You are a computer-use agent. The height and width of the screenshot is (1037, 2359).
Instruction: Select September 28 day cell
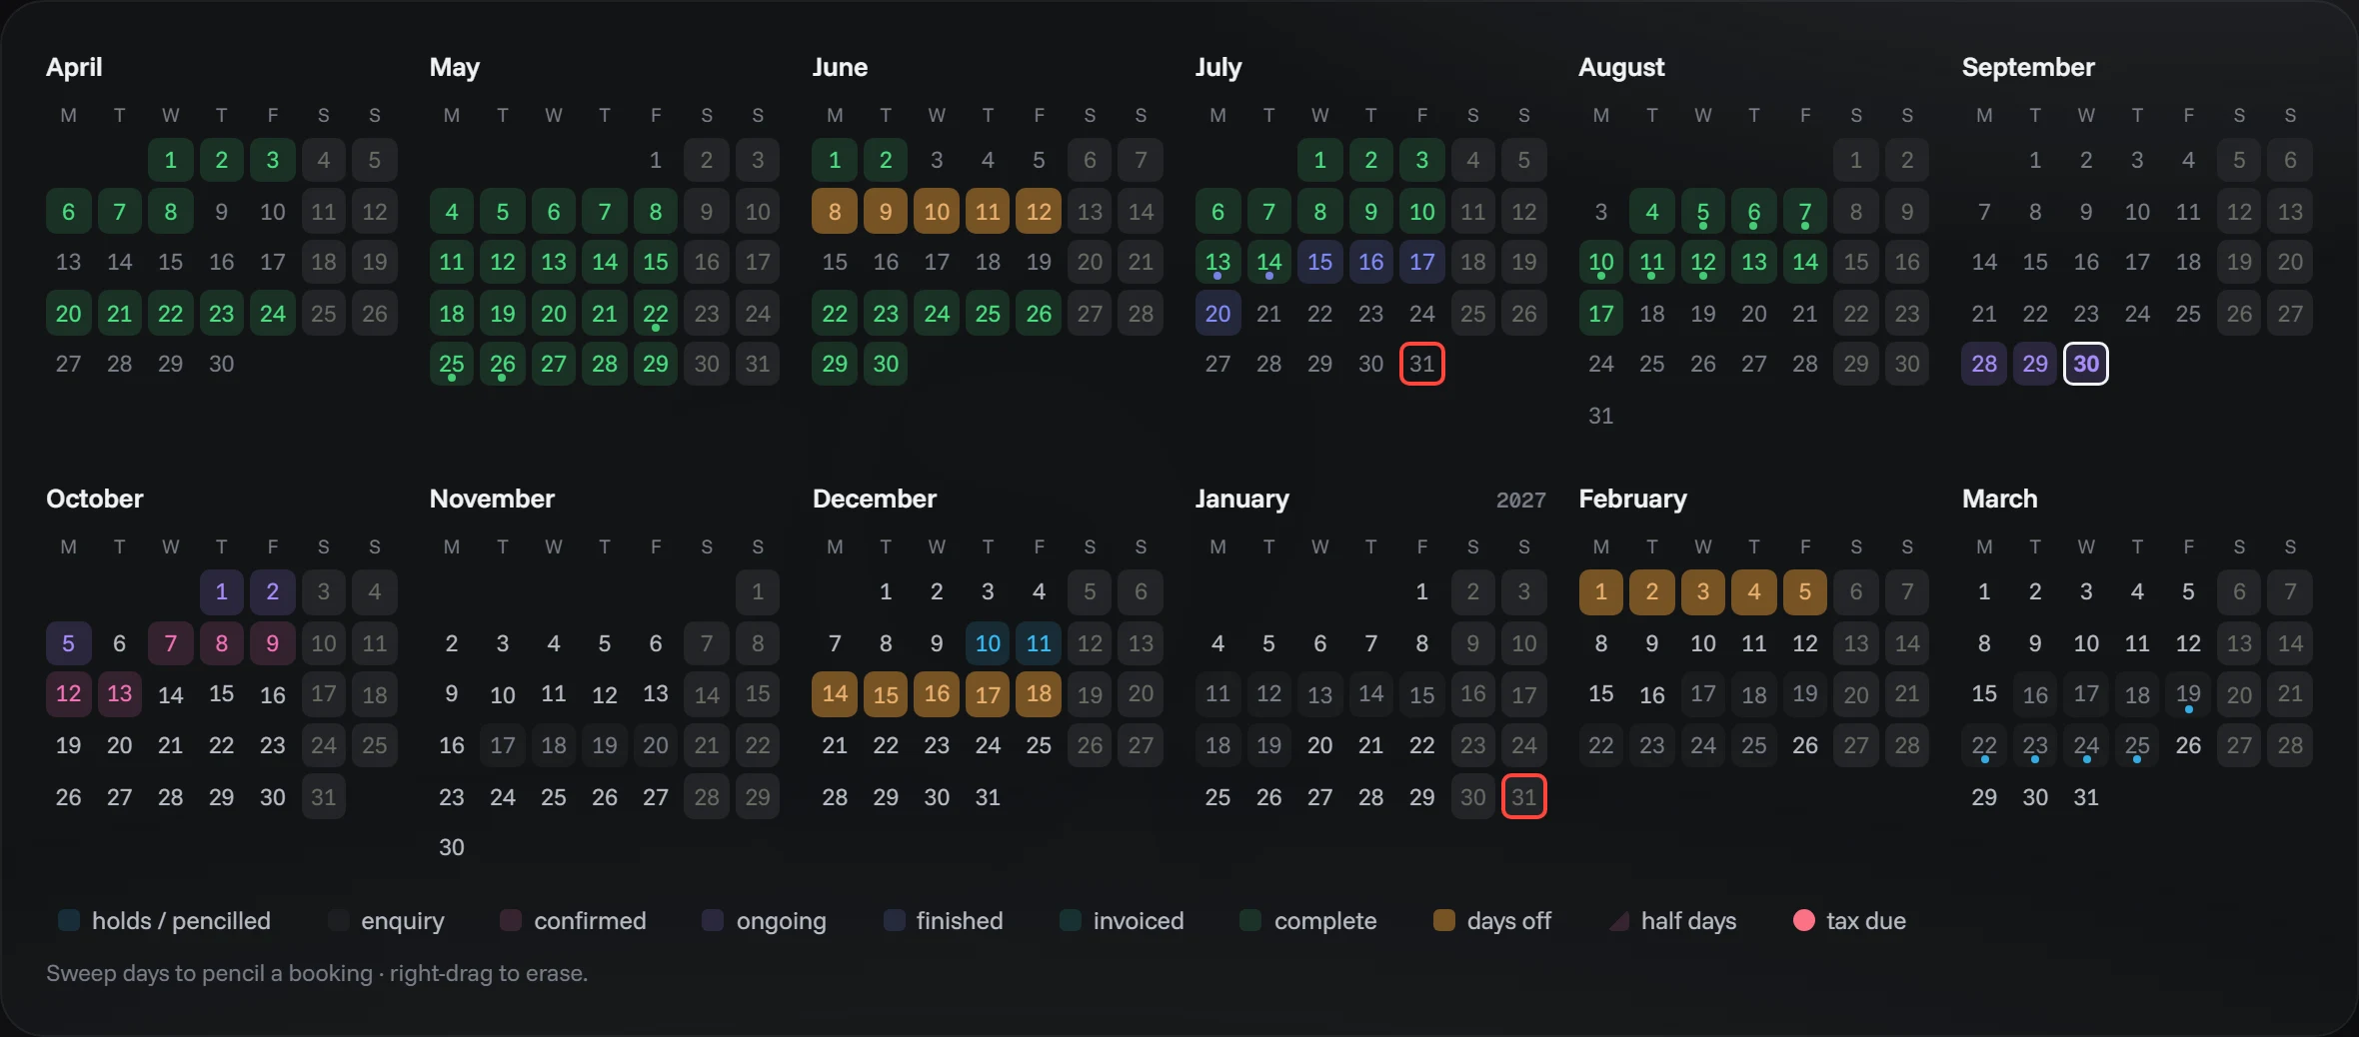1984,364
